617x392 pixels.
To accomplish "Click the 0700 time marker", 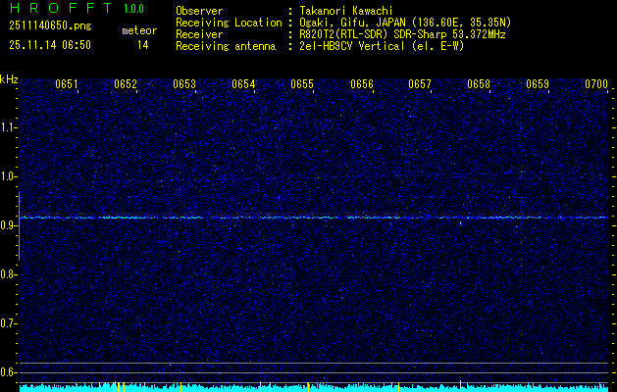I will [x=596, y=85].
